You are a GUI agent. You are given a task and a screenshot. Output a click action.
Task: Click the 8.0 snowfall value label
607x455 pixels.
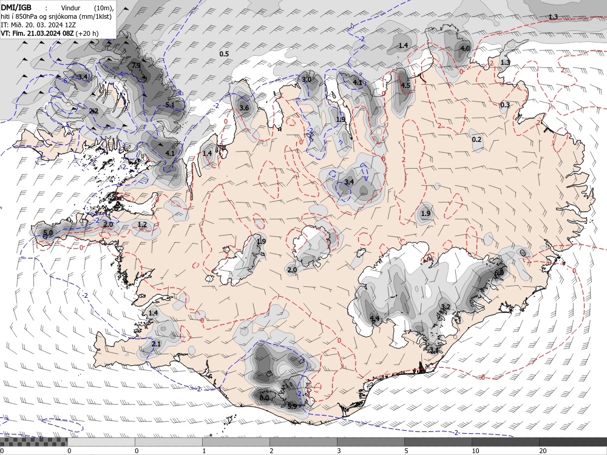(x=264, y=398)
